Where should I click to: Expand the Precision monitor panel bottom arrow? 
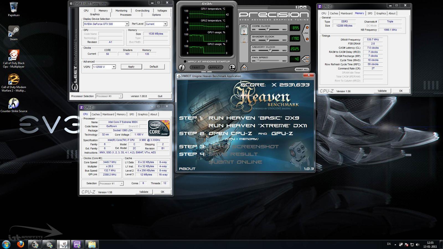click(207, 72)
